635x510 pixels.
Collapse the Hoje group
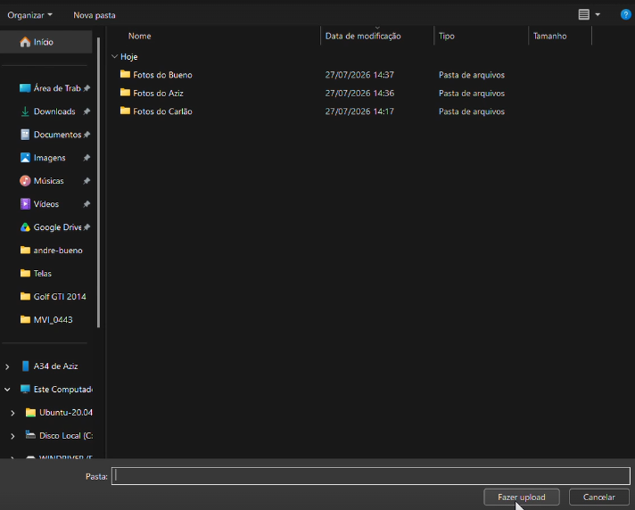[114, 57]
